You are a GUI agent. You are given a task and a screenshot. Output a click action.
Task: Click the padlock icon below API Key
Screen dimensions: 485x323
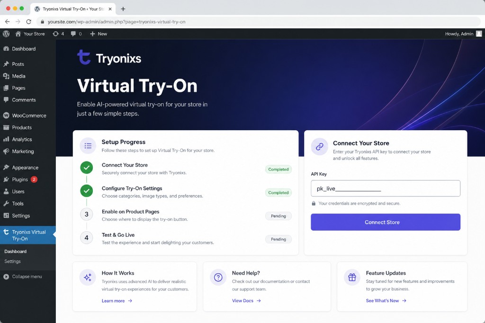click(x=314, y=203)
